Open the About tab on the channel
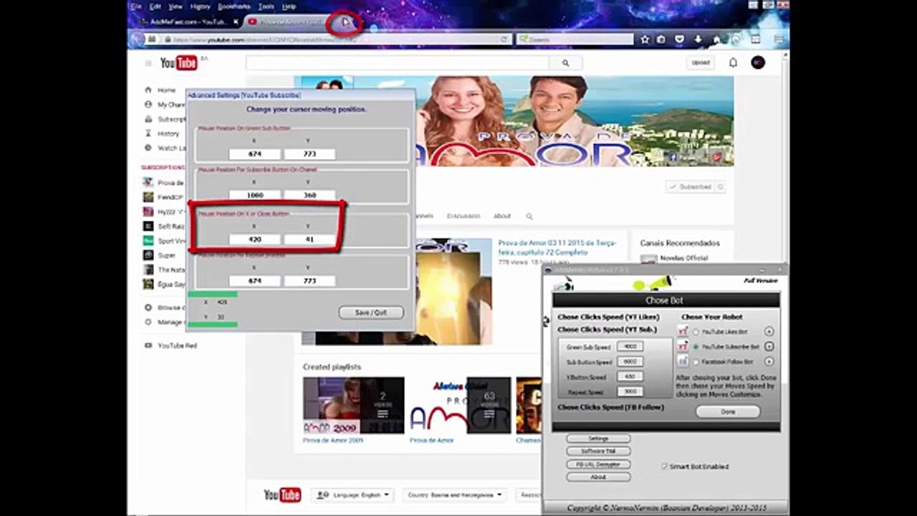Image resolution: width=917 pixels, height=516 pixels. click(502, 216)
